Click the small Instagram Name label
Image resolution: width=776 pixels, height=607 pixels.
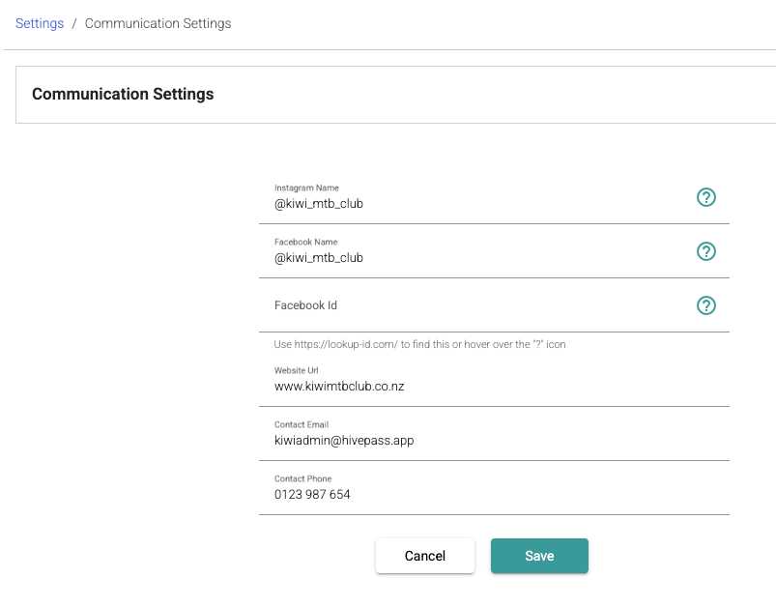(306, 188)
